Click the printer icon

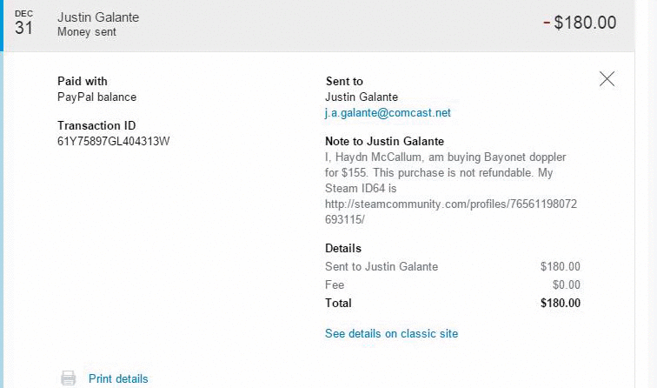68,378
